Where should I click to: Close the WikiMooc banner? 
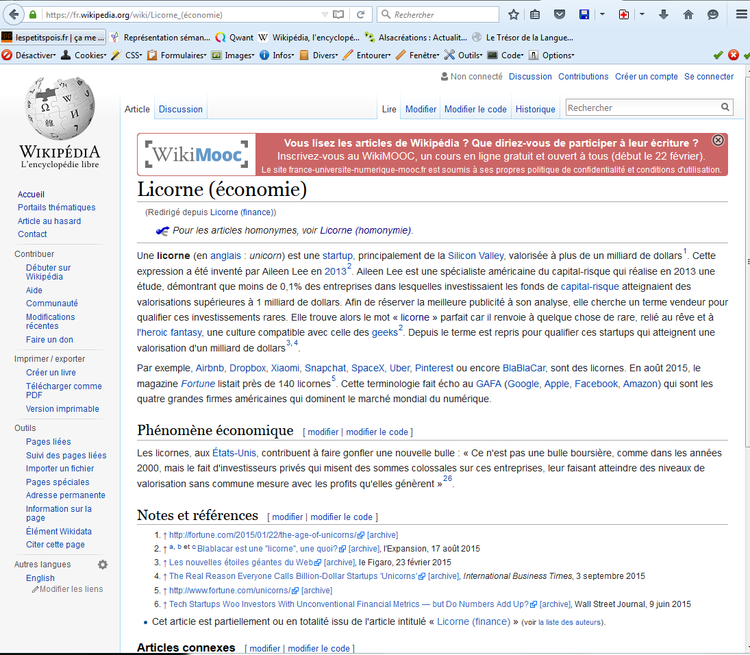718,140
